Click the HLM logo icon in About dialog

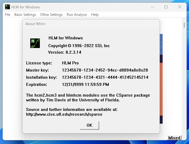point(35,43)
